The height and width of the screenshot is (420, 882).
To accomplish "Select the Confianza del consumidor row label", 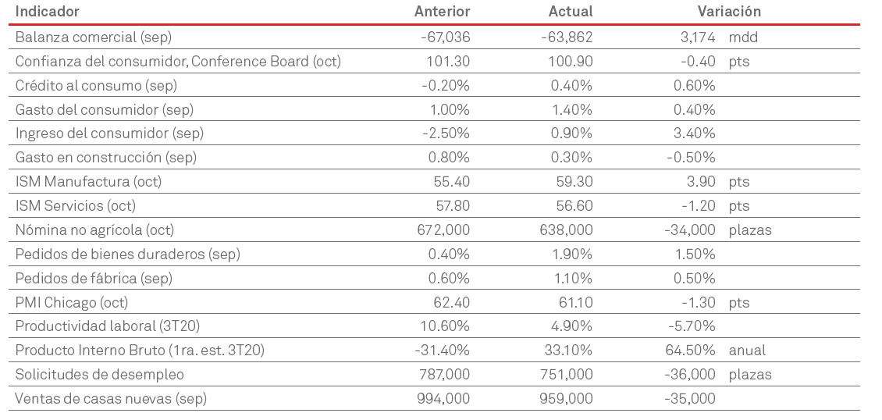I will (x=178, y=61).
